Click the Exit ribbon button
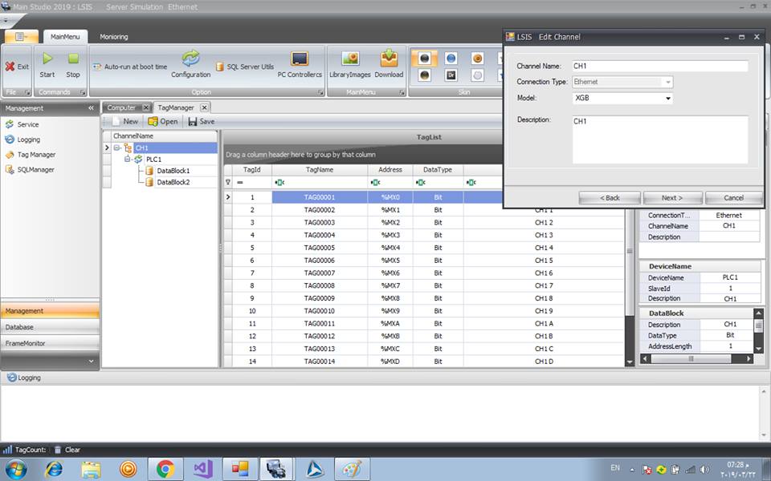Viewport: 771px width, 481px height. click(17, 67)
